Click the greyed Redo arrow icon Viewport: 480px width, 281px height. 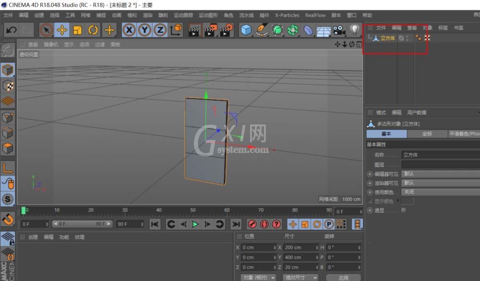coord(26,30)
